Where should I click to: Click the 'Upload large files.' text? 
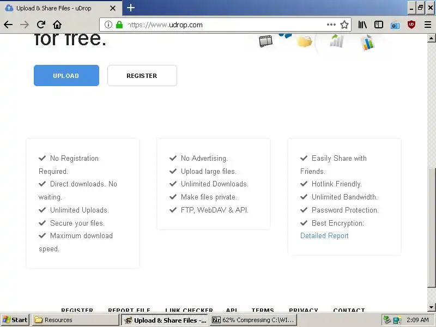209,171
